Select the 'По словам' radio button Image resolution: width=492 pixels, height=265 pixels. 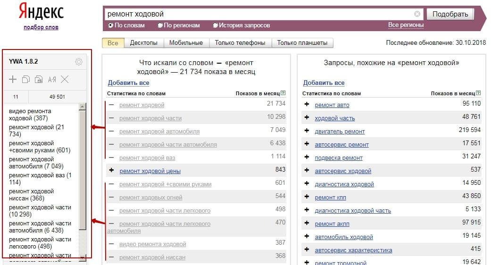[x=111, y=25]
